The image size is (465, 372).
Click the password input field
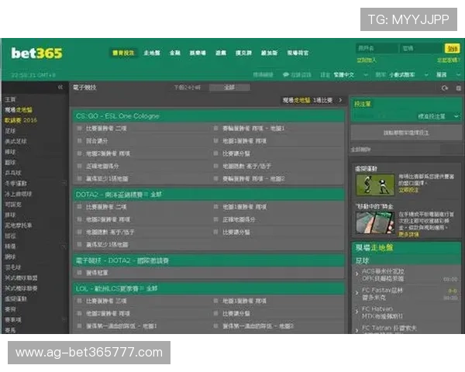[422, 48]
